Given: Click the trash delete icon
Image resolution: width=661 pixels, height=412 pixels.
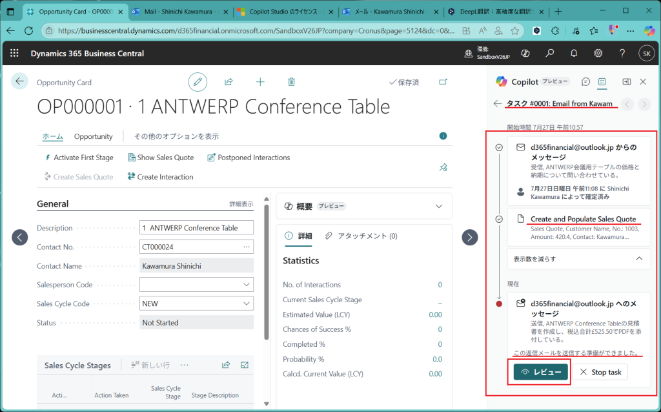Looking at the screenshot, I should click(x=291, y=82).
